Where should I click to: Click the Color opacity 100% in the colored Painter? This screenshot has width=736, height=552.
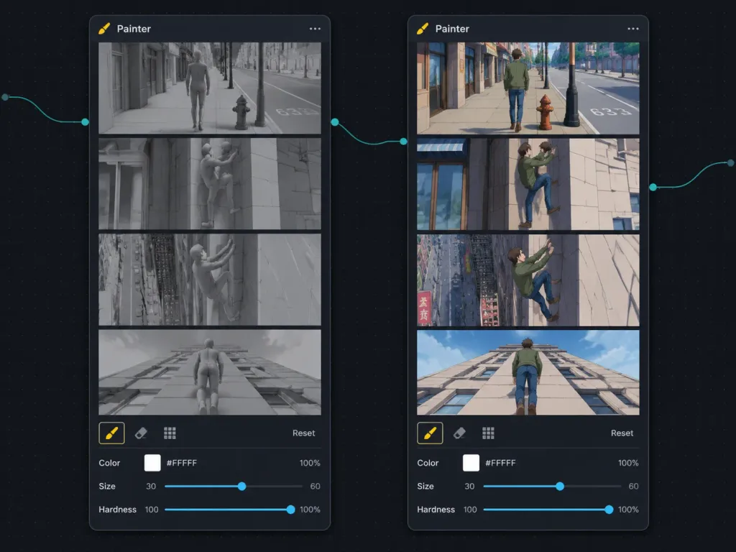point(628,463)
